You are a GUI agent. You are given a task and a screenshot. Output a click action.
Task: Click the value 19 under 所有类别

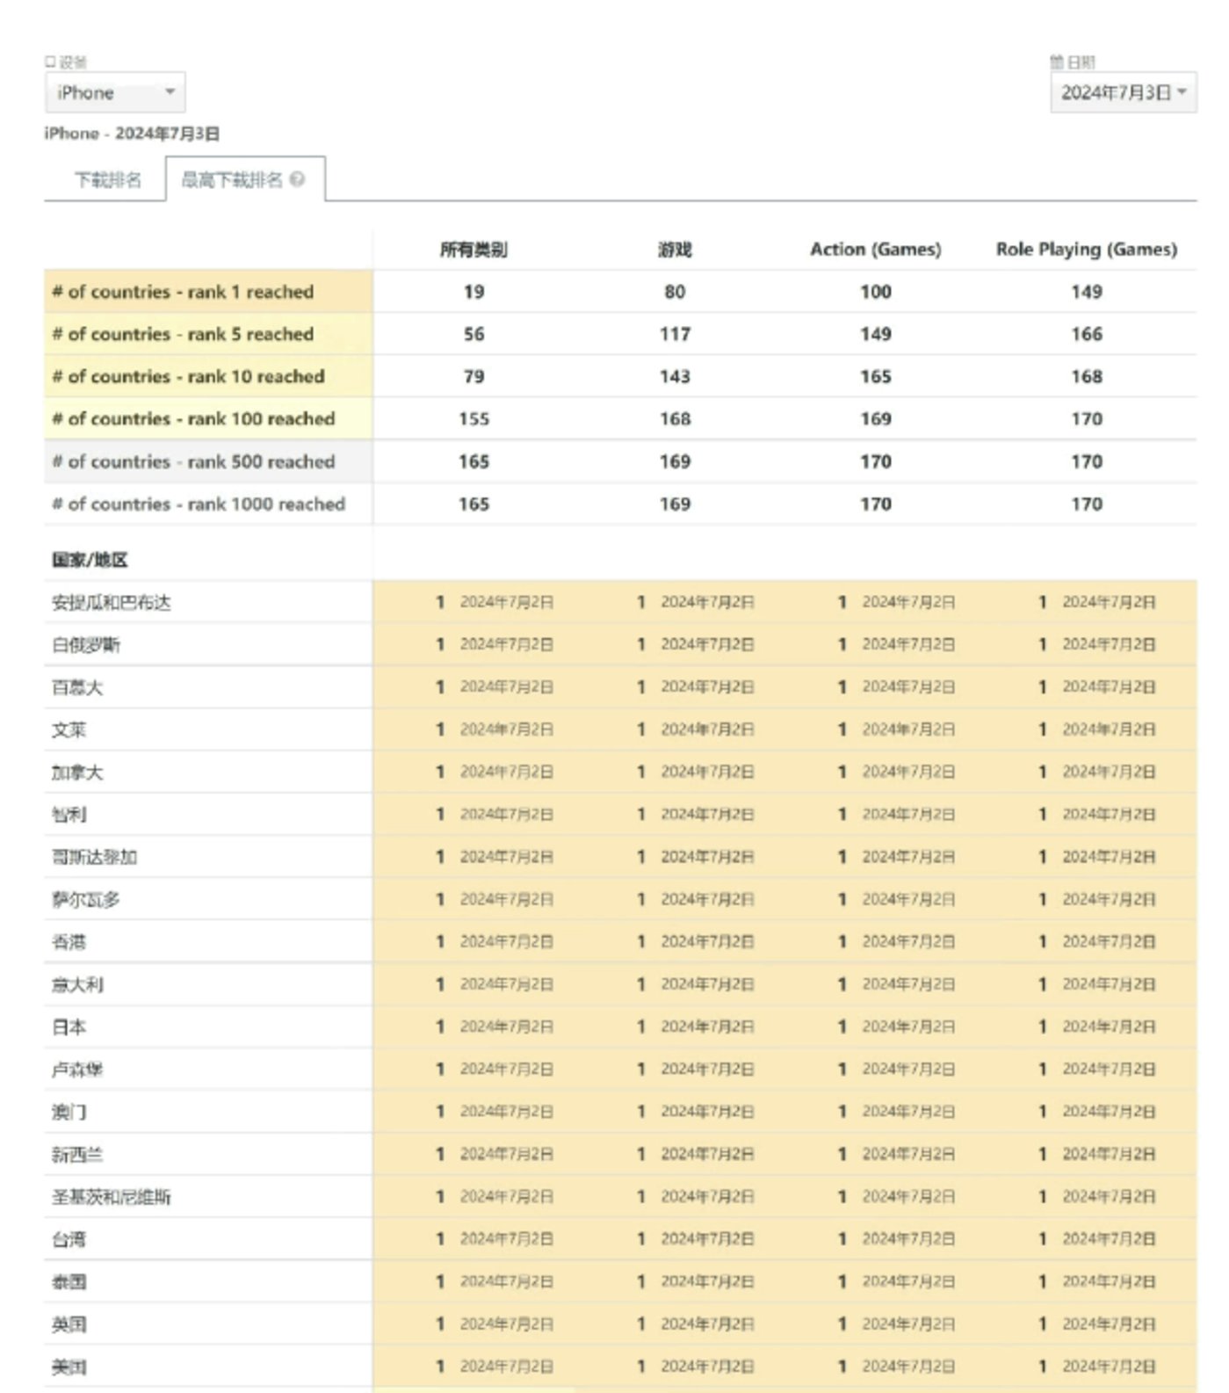tap(474, 292)
